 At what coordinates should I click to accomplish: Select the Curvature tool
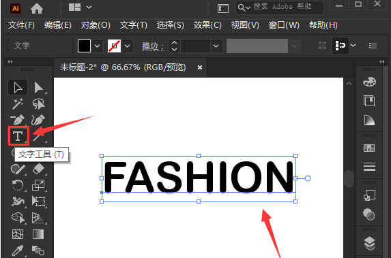point(38,120)
